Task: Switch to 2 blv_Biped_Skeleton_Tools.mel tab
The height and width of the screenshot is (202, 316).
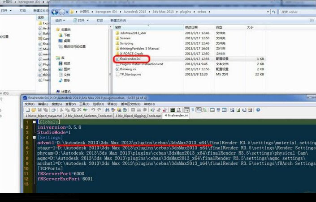Action: click(88, 116)
